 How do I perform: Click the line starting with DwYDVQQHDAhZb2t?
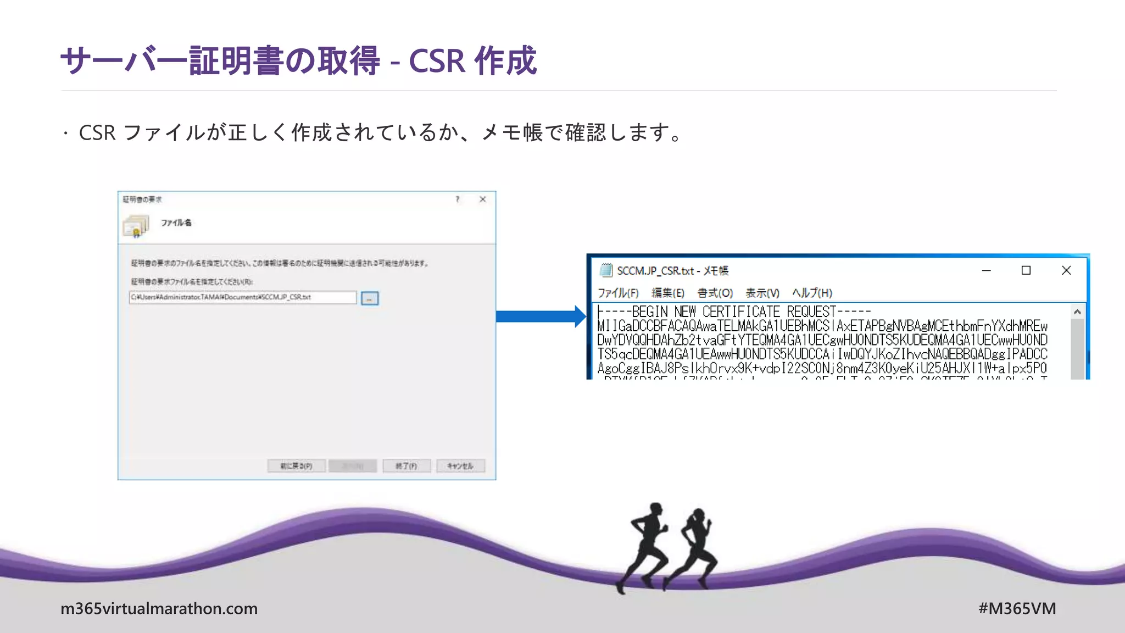(822, 340)
